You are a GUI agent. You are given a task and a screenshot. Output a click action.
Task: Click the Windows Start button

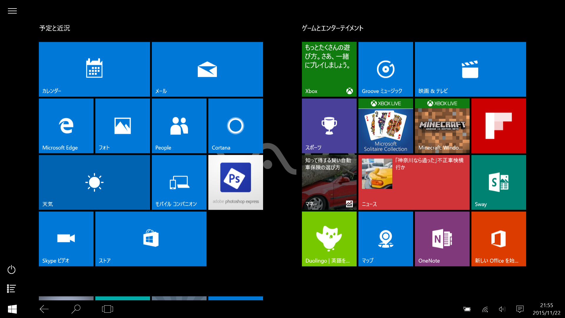coord(12,309)
